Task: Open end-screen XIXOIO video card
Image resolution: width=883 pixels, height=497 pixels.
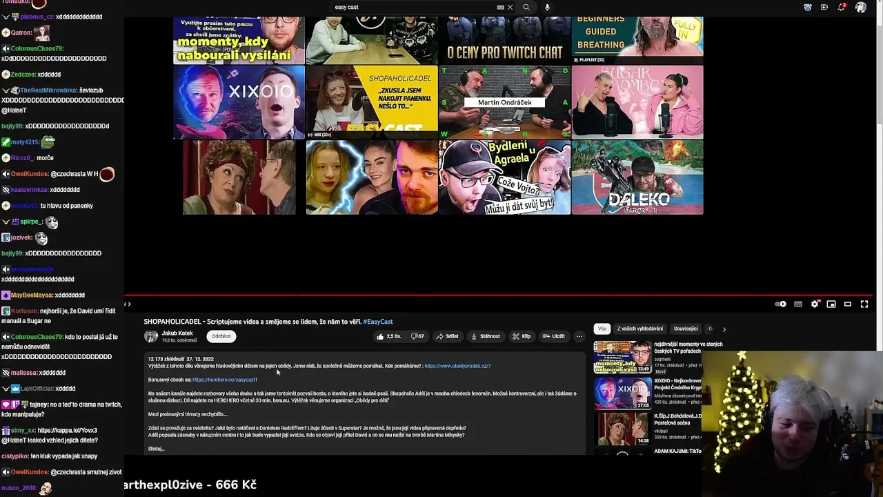Action: (239, 102)
